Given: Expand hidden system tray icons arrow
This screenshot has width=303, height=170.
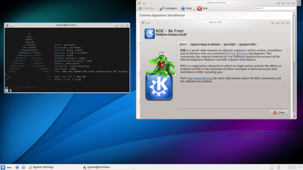Looking at the screenshot, I should 283,167.
